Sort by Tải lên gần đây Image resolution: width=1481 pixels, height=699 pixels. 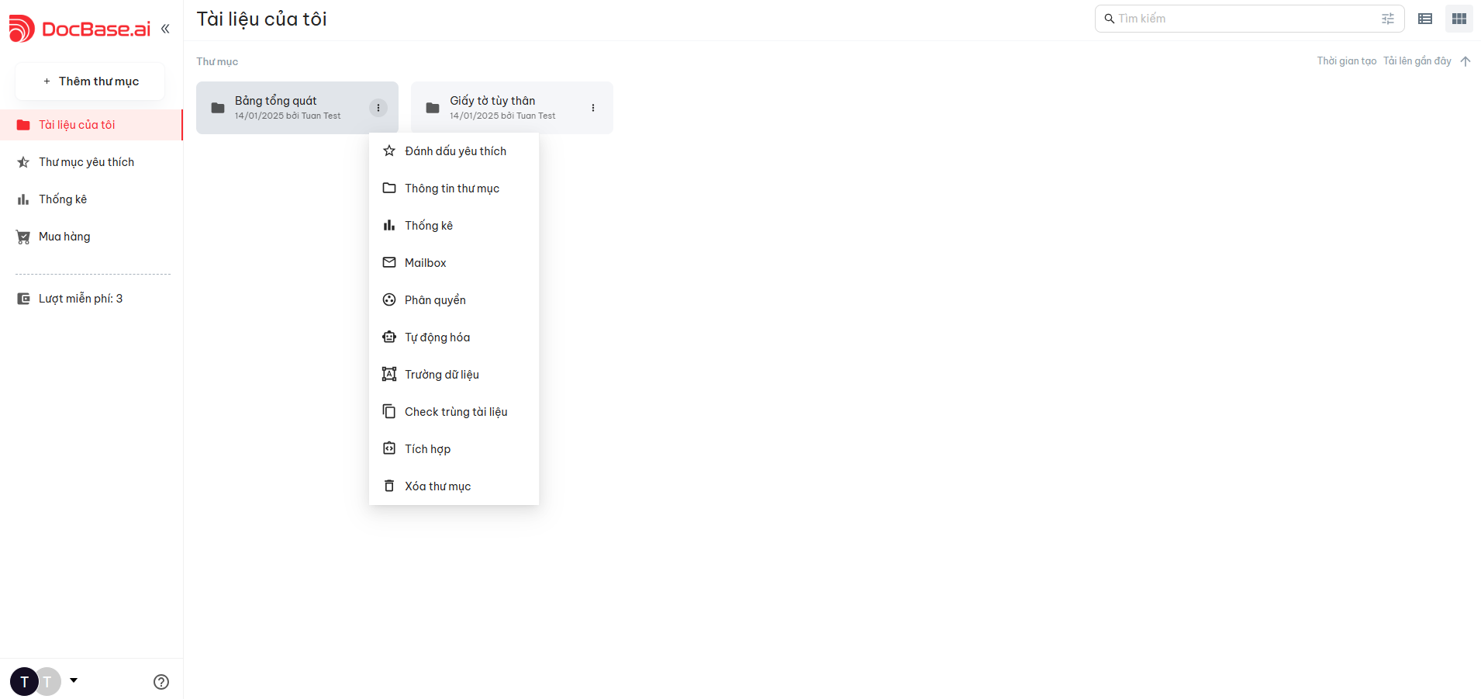1417,61
